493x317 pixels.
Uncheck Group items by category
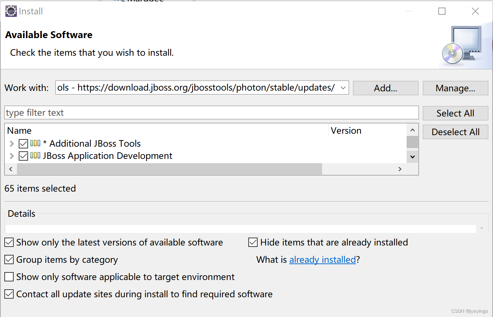coord(9,259)
